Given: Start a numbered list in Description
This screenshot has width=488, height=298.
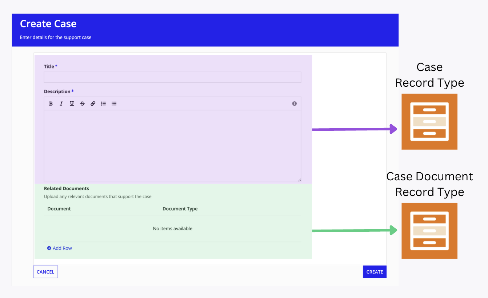Looking at the screenshot, I should 104,104.
